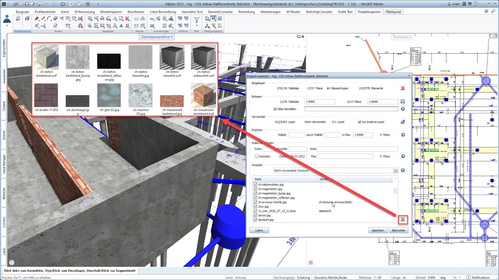The height and width of the screenshot is (280, 499).
Task: Select the letter A text tool in Bearbeiten
Action: point(121,26)
